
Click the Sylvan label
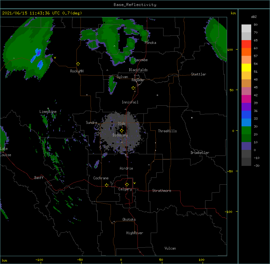122,77
